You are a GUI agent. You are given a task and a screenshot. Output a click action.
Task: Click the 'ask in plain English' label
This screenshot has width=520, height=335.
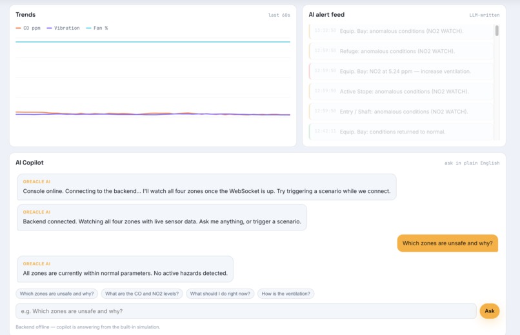(x=472, y=163)
